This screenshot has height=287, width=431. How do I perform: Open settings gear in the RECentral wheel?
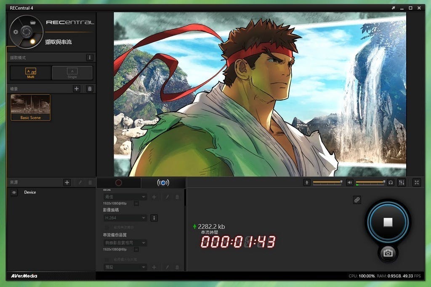[x=16, y=32]
